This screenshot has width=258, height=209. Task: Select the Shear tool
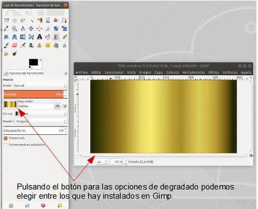[7, 37]
